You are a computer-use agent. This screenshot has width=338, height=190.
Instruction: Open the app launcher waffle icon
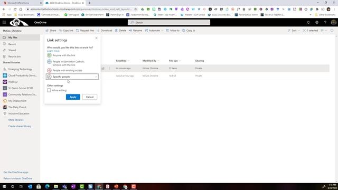(x=4, y=22)
